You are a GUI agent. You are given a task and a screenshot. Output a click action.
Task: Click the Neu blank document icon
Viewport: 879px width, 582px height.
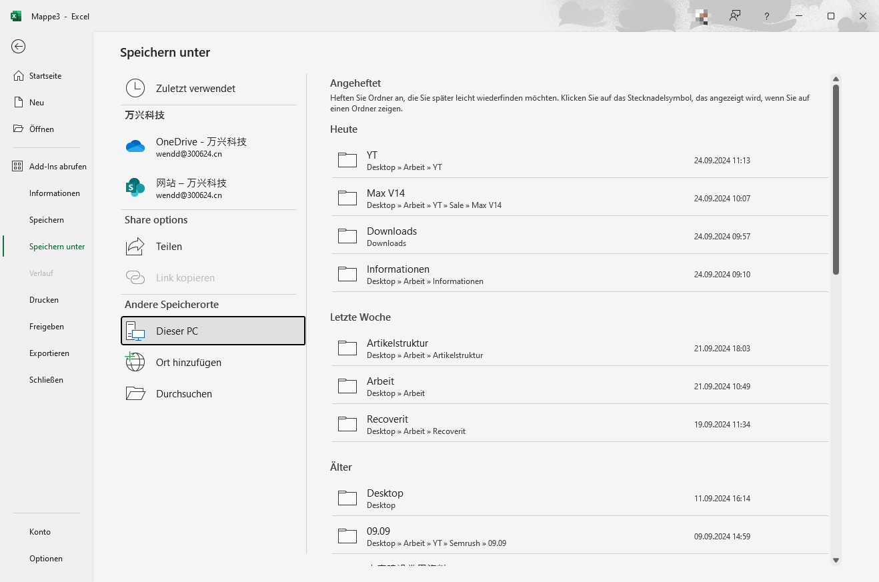[19, 103]
